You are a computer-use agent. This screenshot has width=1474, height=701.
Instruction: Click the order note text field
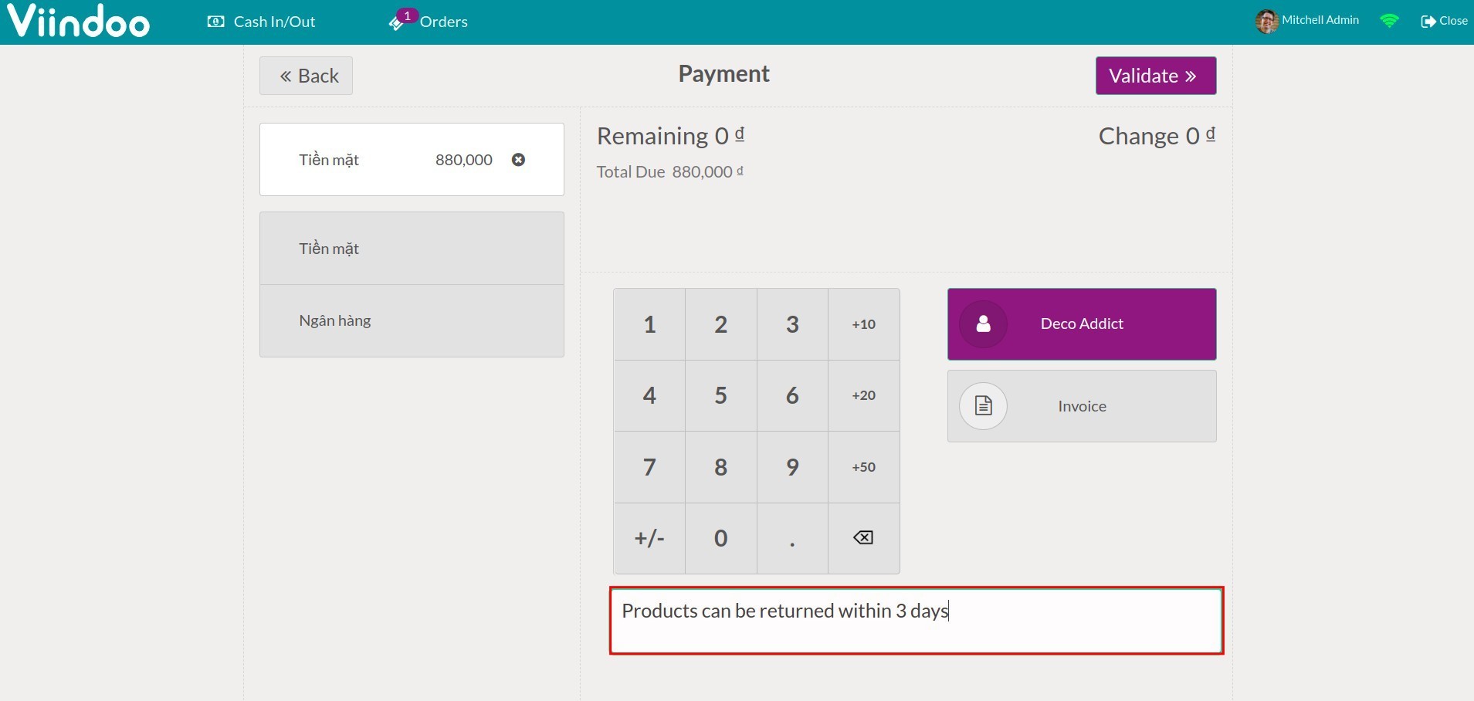tap(915, 620)
